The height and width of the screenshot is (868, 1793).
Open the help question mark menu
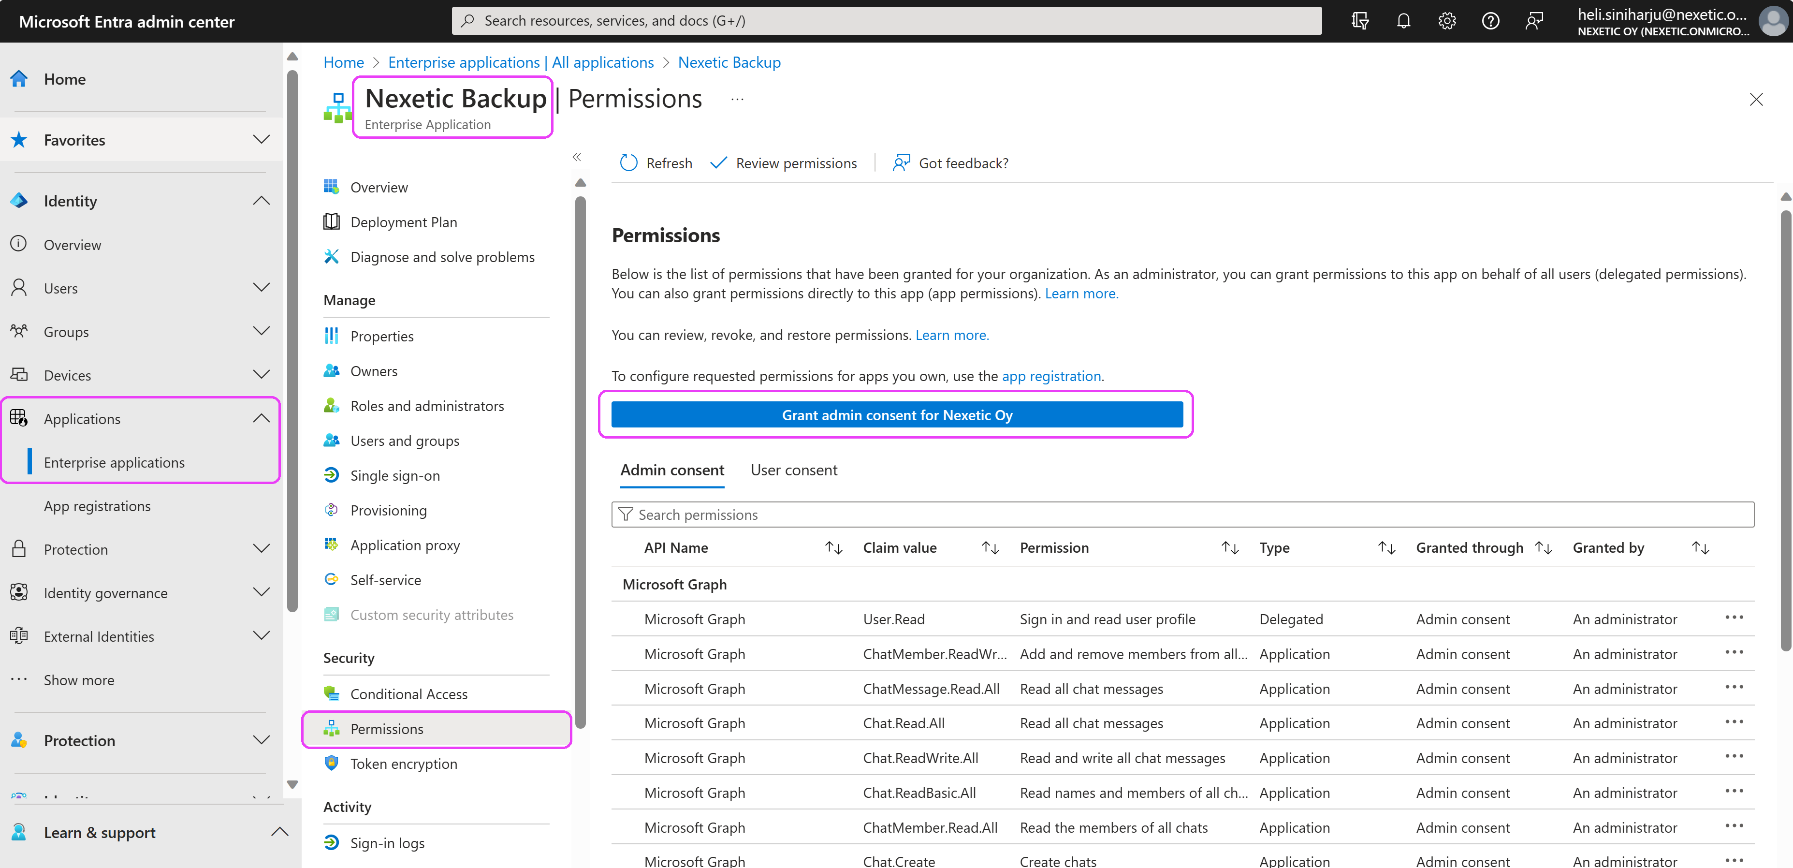pyautogui.click(x=1490, y=21)
